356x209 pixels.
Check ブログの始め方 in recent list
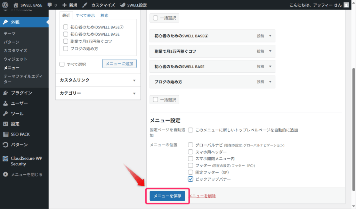pos(66,49)
